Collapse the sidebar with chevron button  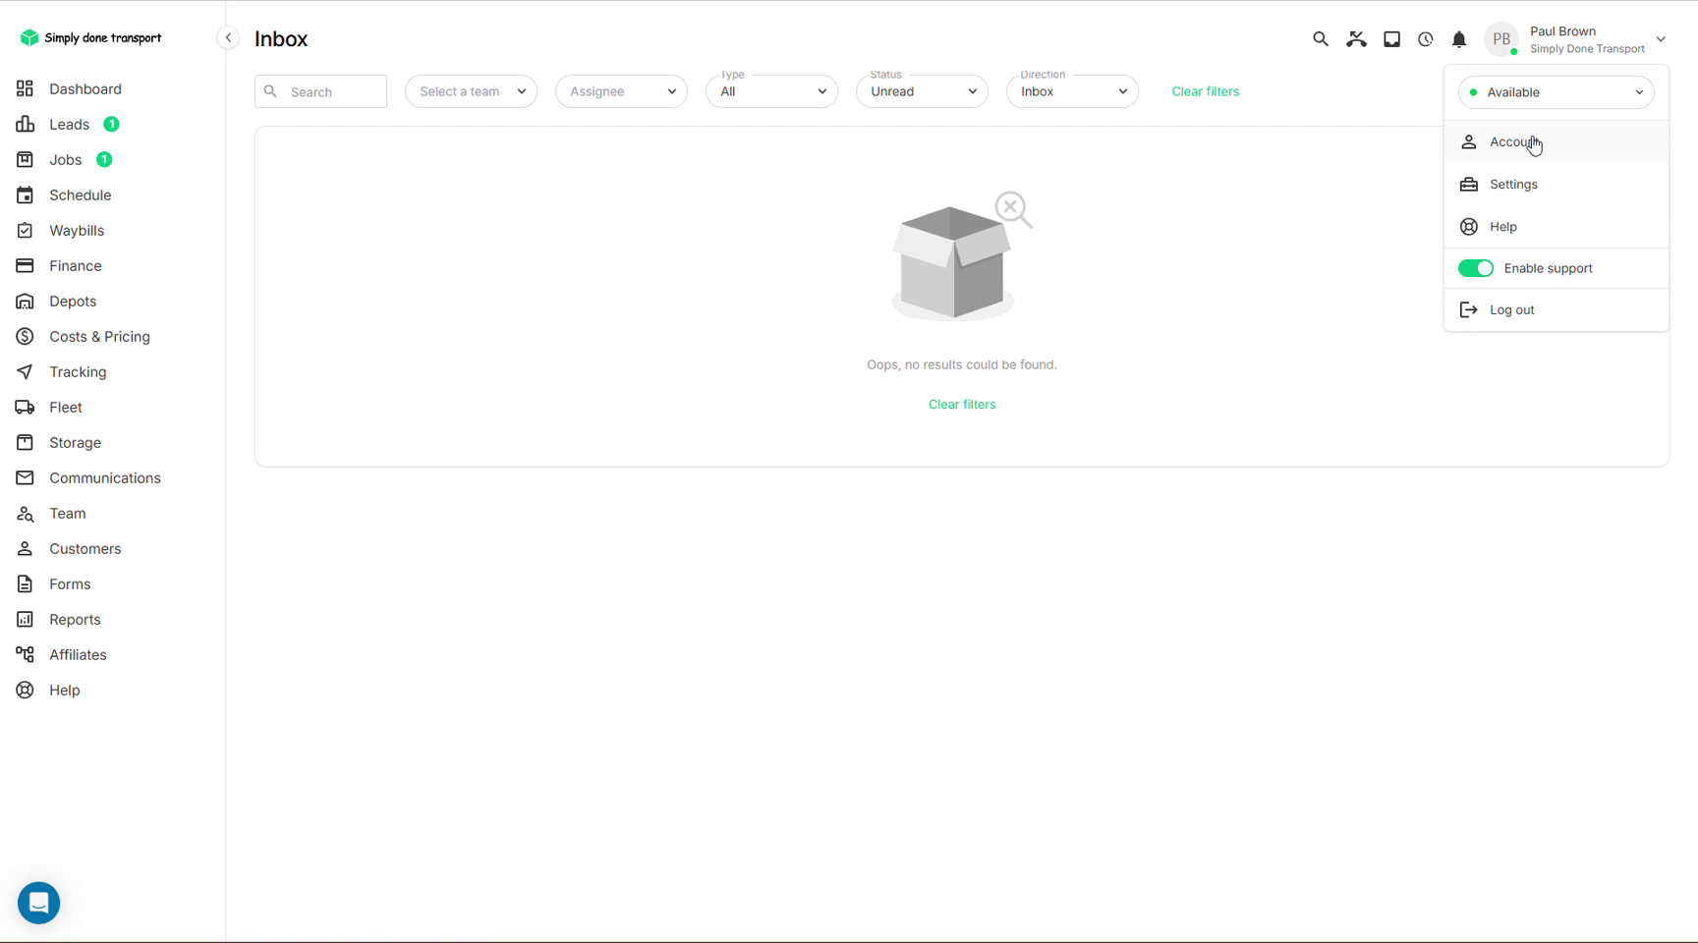[228, 38]
